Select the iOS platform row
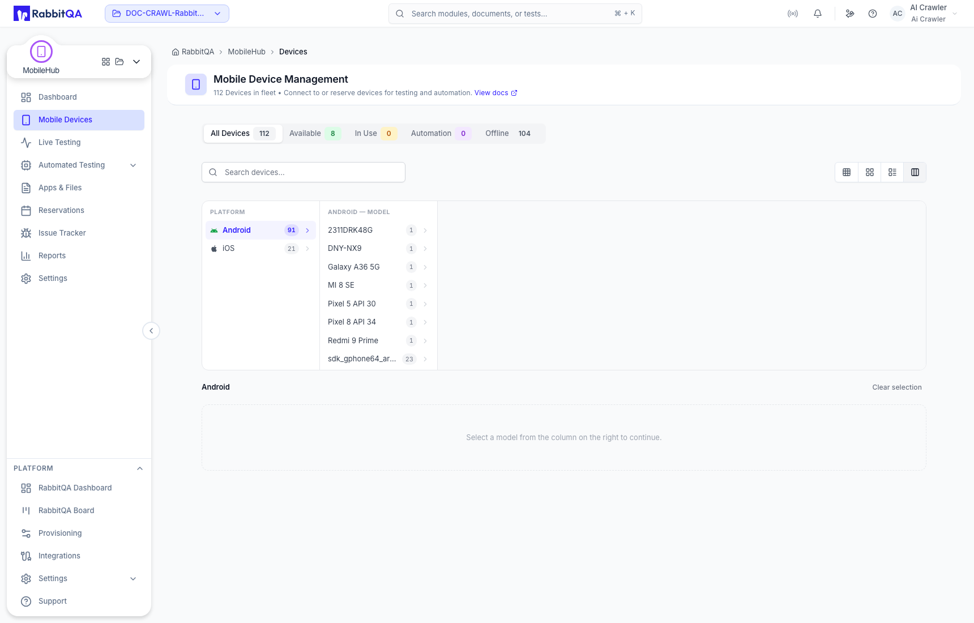 pyautogui.click(x=260, y=249)
